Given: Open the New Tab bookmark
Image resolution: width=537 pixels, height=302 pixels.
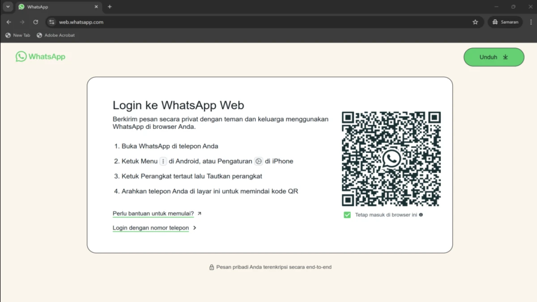Looking at the screenshot, I should point(18,35).
